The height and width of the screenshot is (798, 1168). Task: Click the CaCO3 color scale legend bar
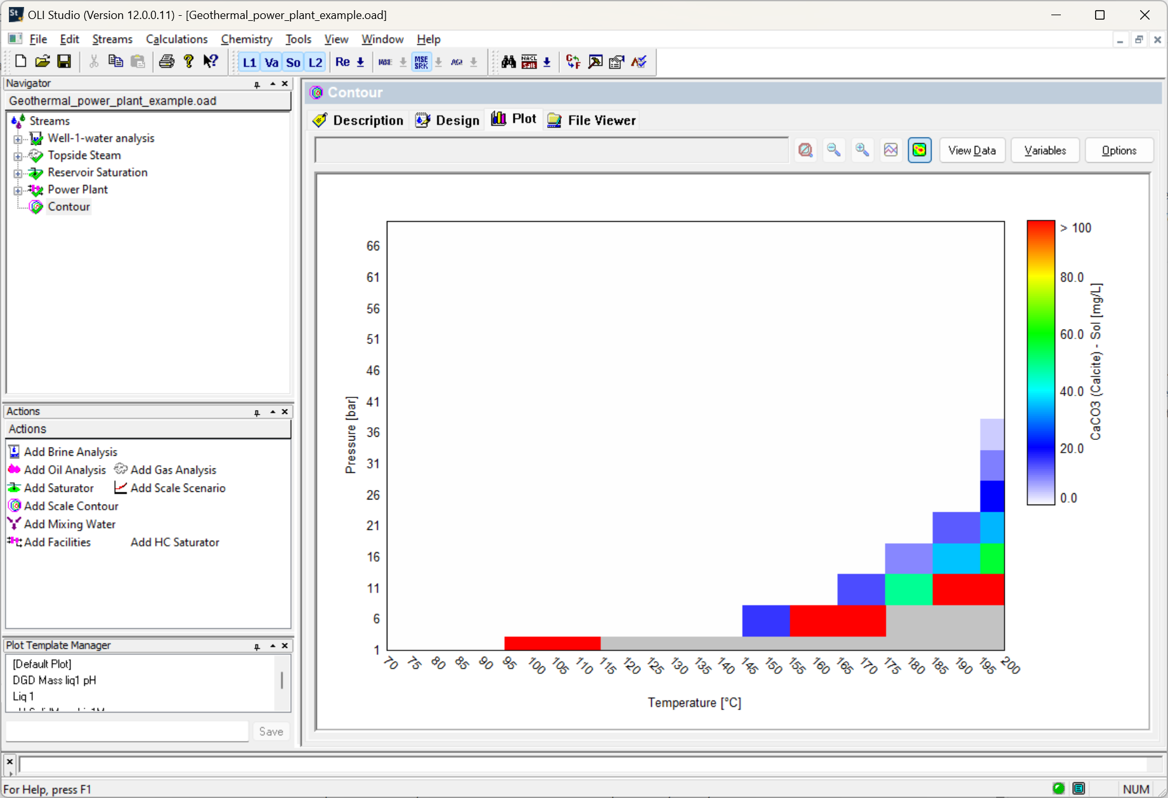1041,363
